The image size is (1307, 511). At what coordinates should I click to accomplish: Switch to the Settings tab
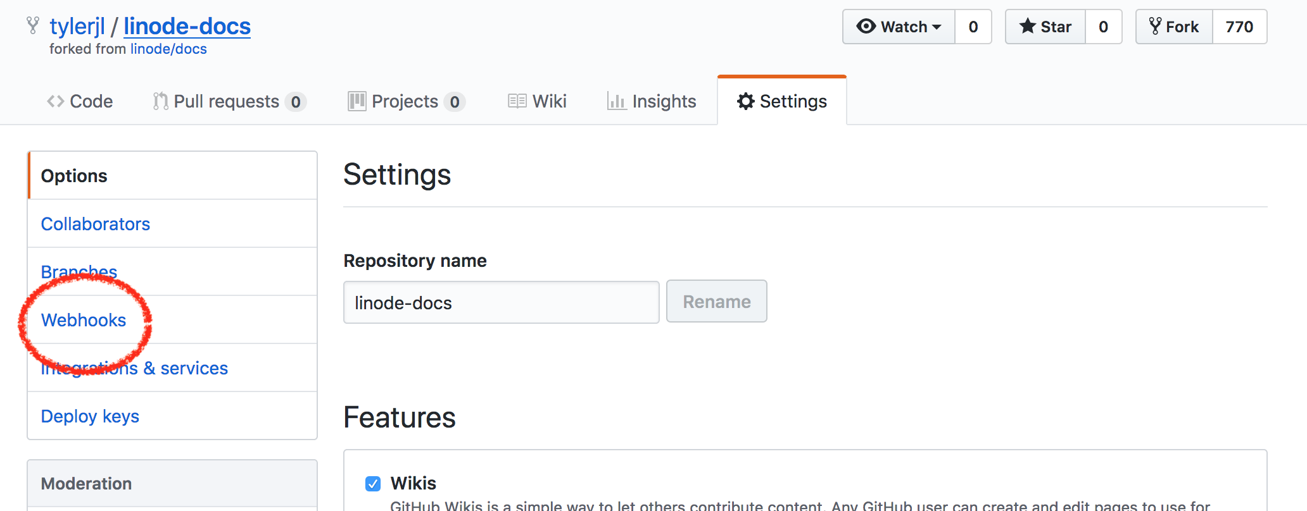pyautogui.click(x=782, y=101)
